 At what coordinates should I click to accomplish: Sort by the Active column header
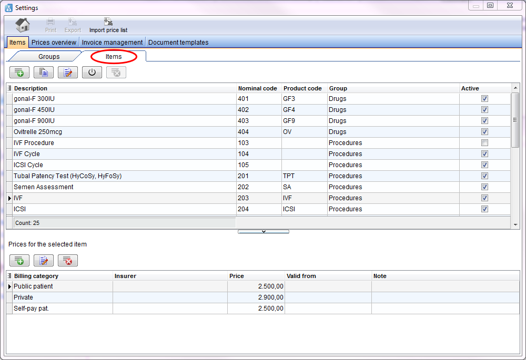point(485,88)
